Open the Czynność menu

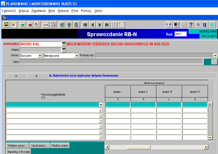pyautogui.click(x=9, y=11)
